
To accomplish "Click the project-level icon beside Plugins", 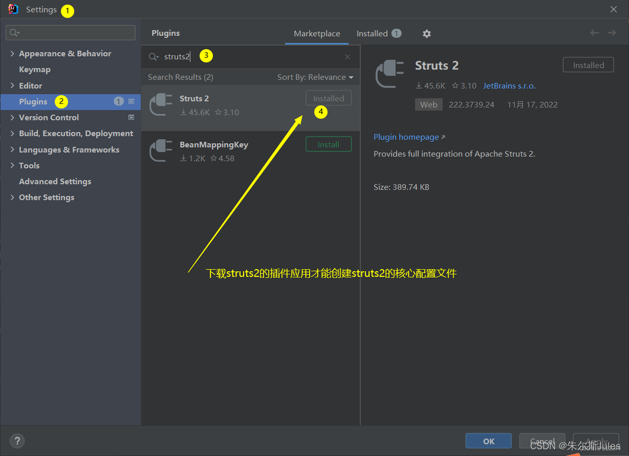I will pos(131,101).
